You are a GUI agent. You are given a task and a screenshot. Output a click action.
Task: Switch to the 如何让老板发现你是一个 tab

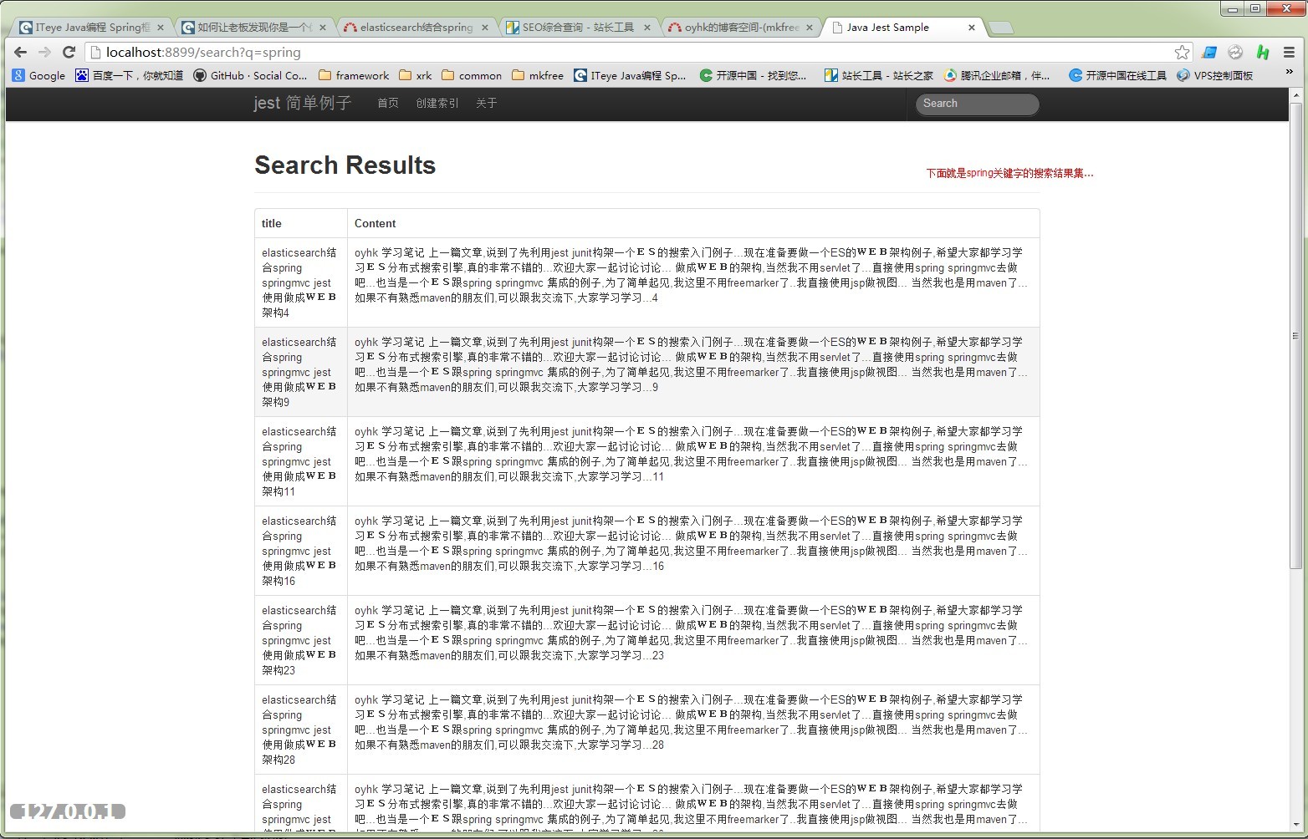pyautogui.click(x=253, y=28)
